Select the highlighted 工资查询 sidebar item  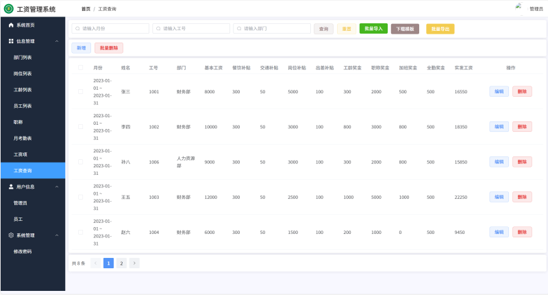click(33, 170)
